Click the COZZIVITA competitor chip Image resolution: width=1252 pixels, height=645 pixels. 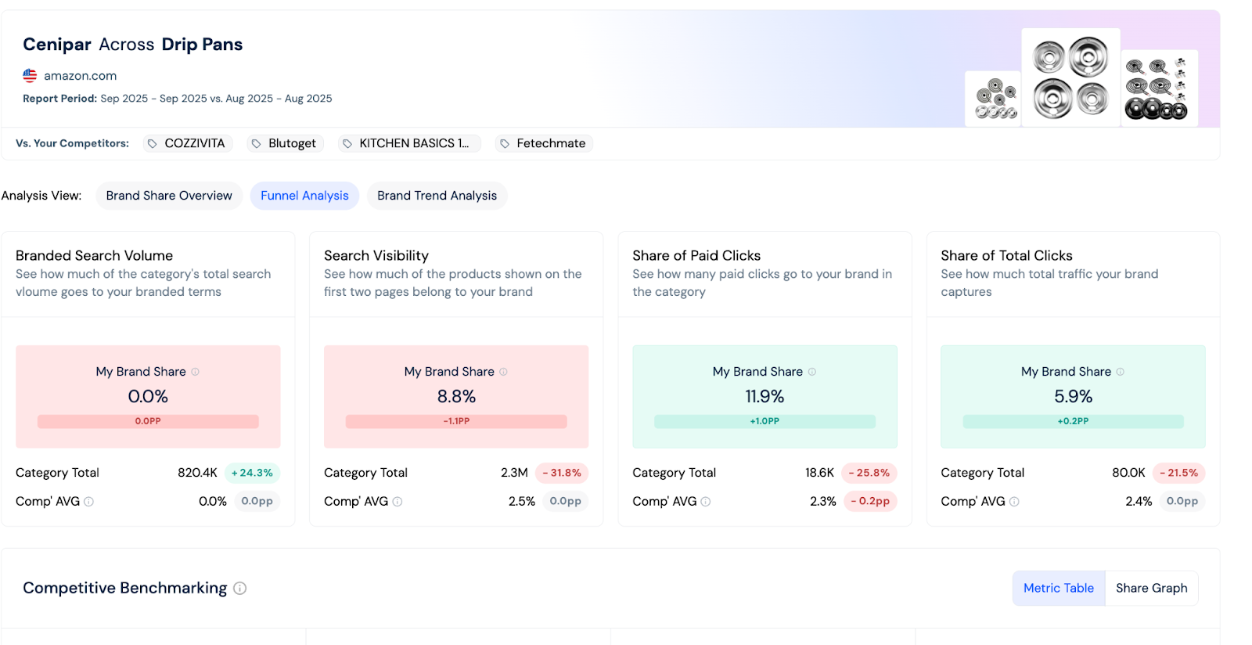[188, 144]
